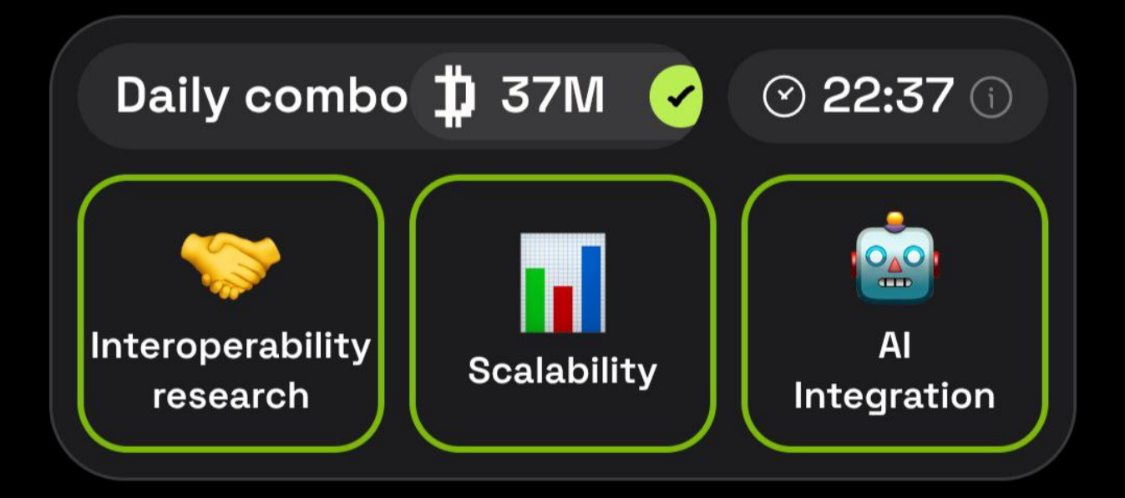Click the bar chart icon
Viewport: 1125px width, 498px height.
(562, 282)
